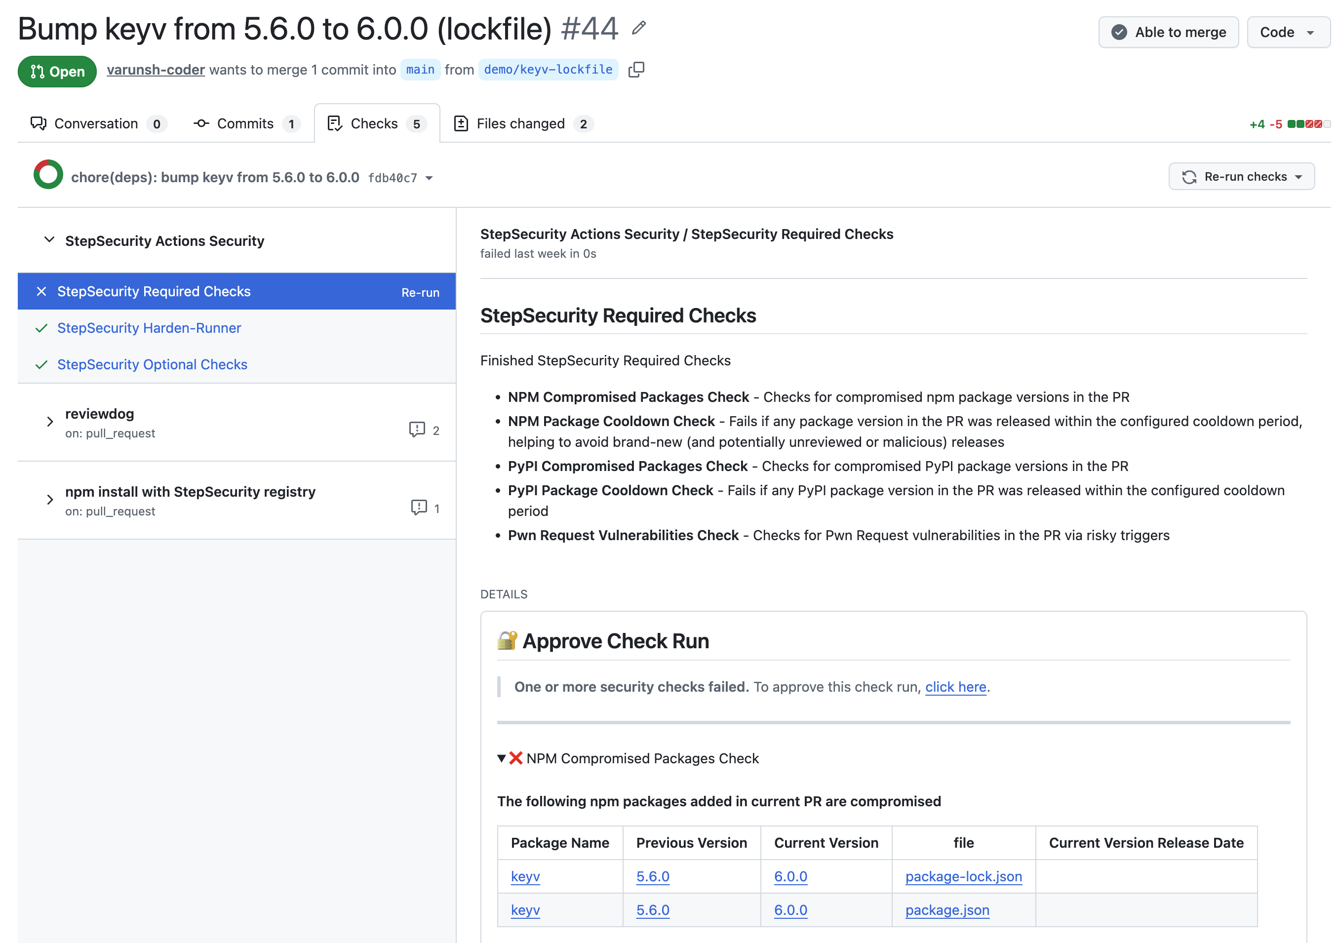This screenshot has height=943, width=1339.
Task: Copy branch name with the copy icon
Action: (x=636, y=70)
